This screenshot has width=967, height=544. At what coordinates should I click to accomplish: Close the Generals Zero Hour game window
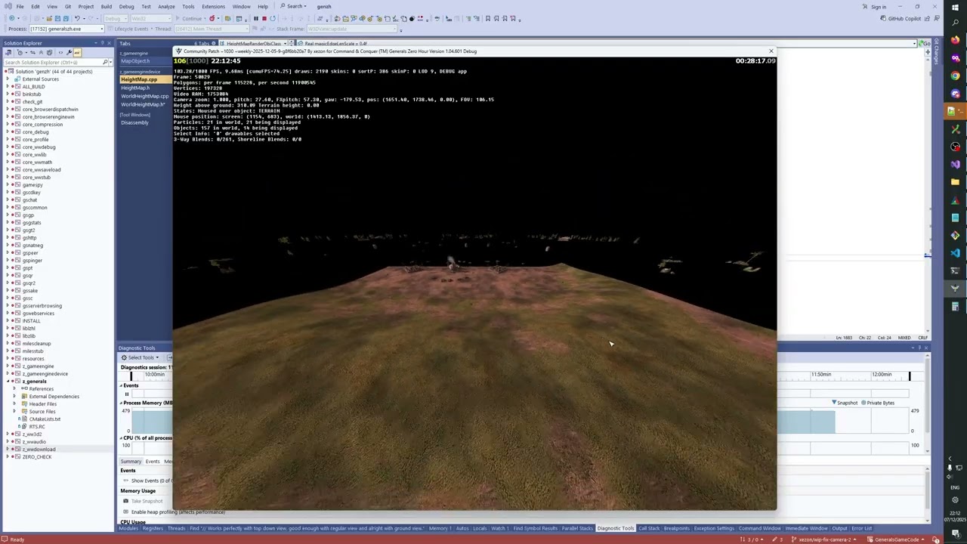tap(771, 51)
